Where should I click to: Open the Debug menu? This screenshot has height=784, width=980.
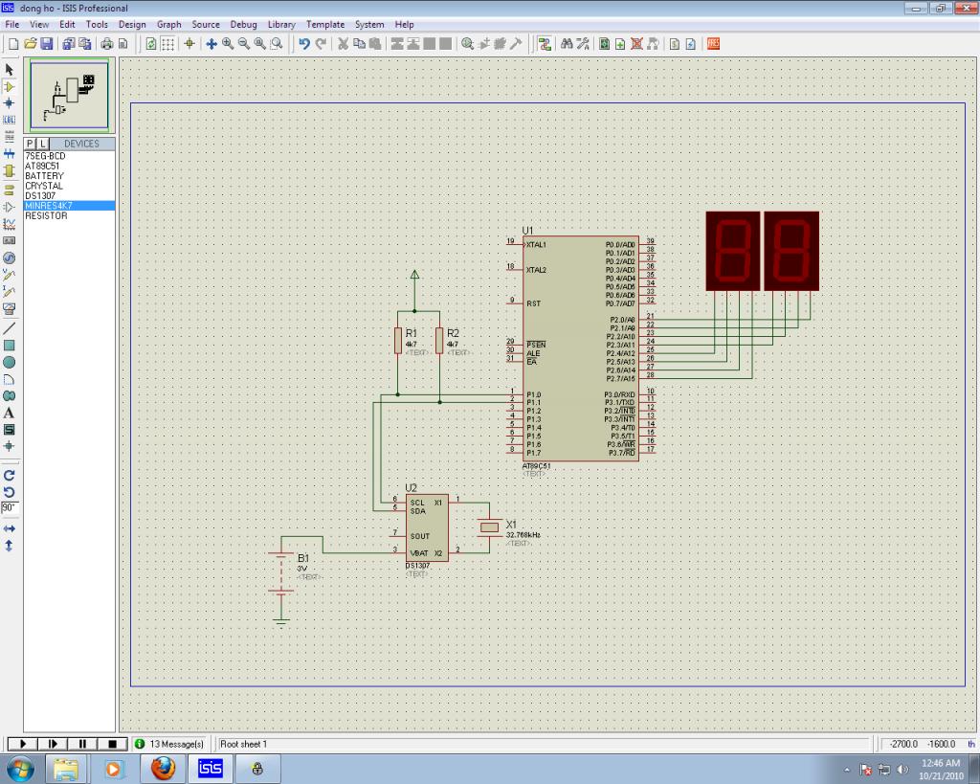point(243,24)
